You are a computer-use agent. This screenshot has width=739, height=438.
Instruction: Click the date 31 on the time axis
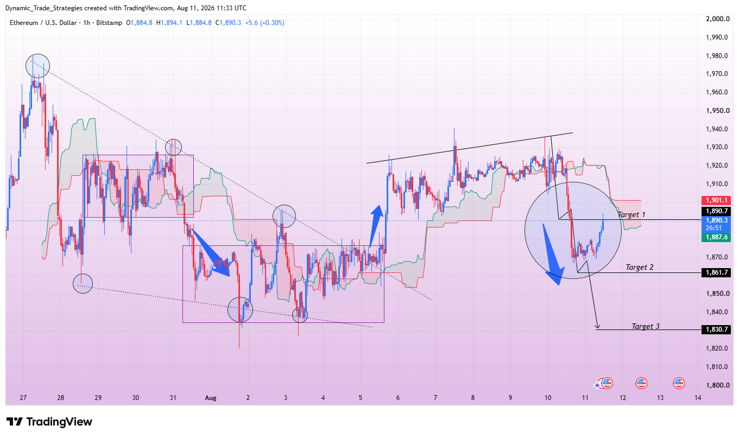(x=173, y=398)
